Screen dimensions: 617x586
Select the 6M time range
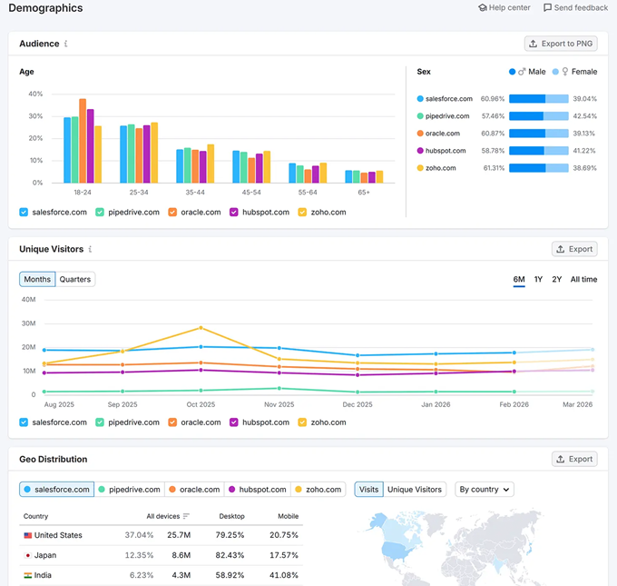click(519, 280)
